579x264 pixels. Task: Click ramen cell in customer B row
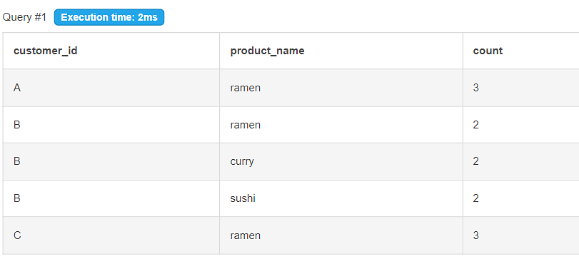(341, 125)
